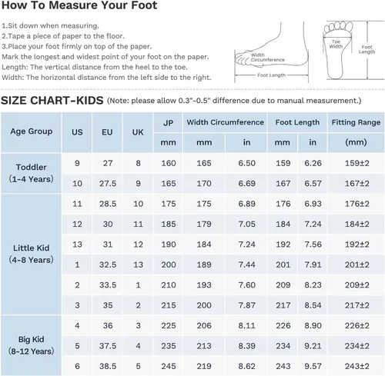Click the Width Circumference column header
Viewport: 385px width, 376px height.
pyautogui.click(x=225, y=122)
